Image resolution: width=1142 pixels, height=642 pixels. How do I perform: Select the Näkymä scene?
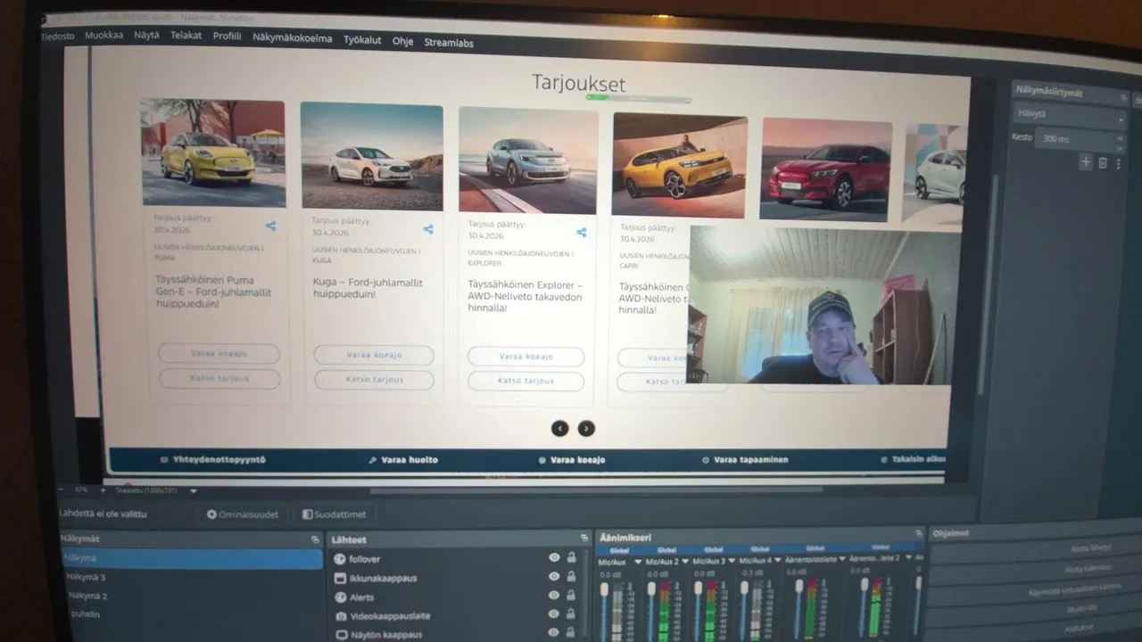click(x=191, y=558)
